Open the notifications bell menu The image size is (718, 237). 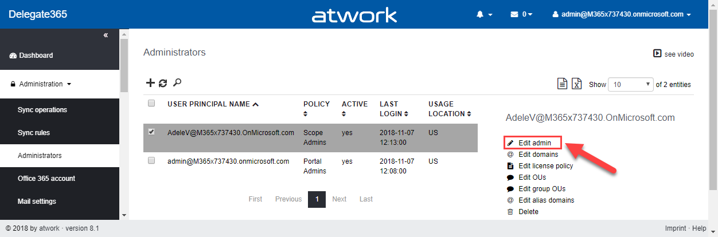click(484, 14)
